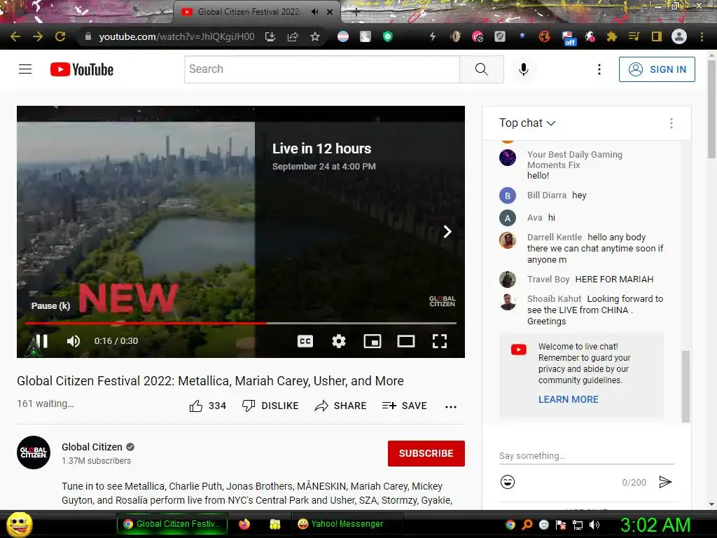Toggle closed captions CC button
This screenshot has height=538, width=717.
(305, 341)
